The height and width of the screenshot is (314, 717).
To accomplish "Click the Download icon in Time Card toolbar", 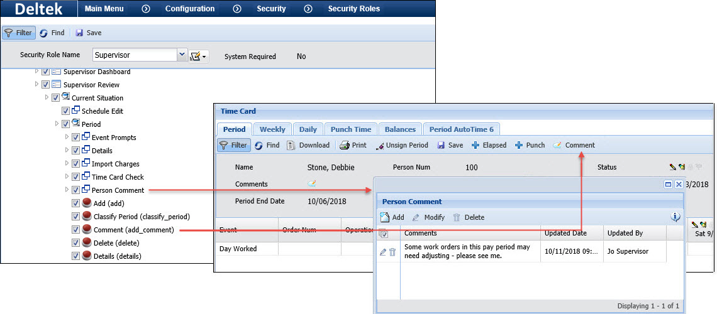I will [292, 145].
